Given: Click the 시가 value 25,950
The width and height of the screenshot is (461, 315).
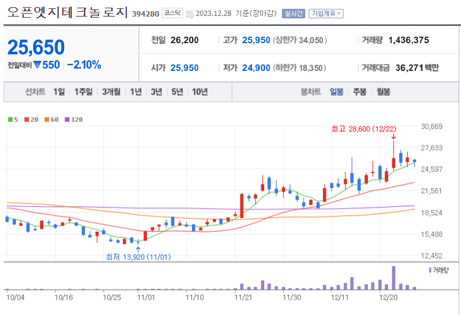Looking at the screenshot, I should pos(184,68).
